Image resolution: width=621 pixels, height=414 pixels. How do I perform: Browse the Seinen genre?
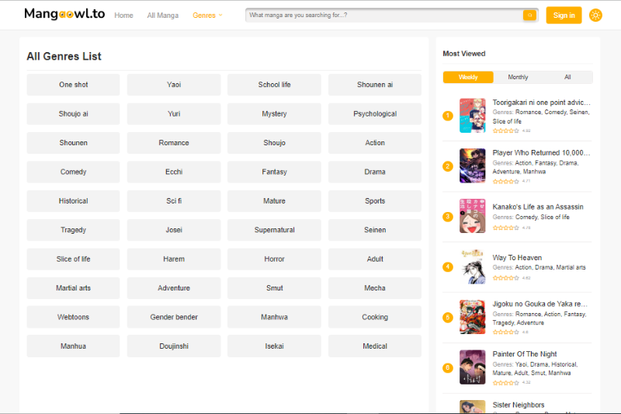tap(375, 230)
